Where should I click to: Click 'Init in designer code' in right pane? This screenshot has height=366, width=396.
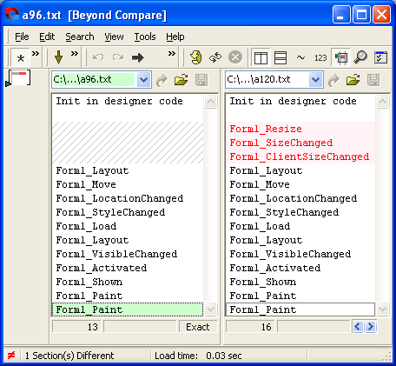coord(293,101)
